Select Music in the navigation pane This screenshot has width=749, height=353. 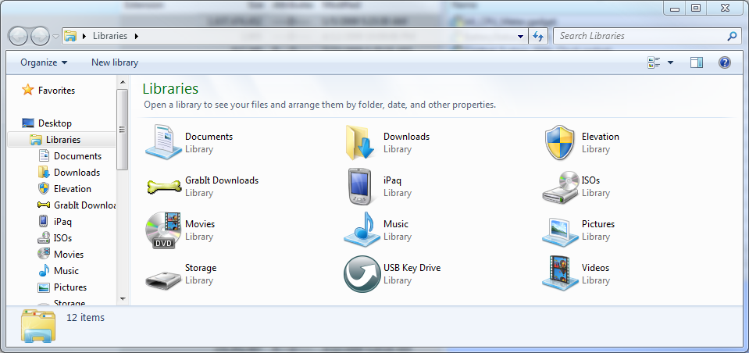point(66,271)
